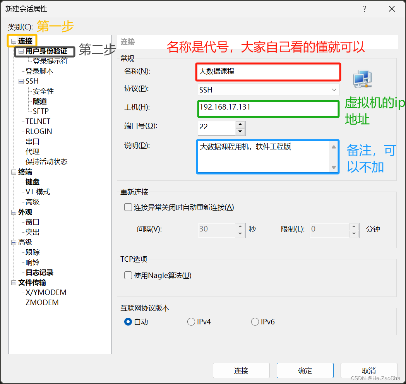The image size is (406, 384).
Task: Open the 保持活动状态 keep-alive settings
Action: pyautogui.click(x=46, y=161)
